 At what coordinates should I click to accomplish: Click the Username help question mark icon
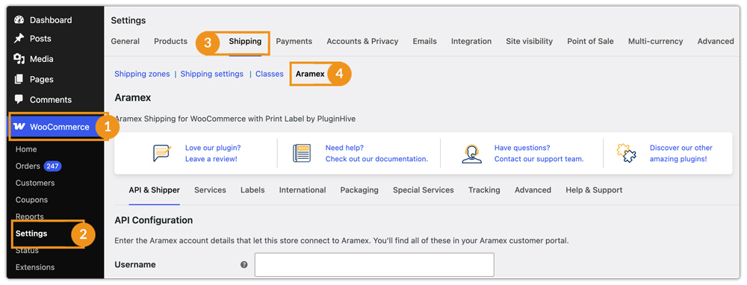click(244, 265)
